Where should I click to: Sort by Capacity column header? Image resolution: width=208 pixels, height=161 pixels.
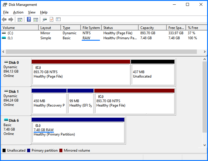click(x=153, y=28)
